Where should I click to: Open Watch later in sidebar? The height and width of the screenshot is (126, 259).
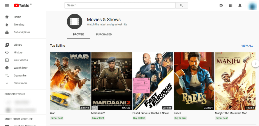tap(20, 68)
